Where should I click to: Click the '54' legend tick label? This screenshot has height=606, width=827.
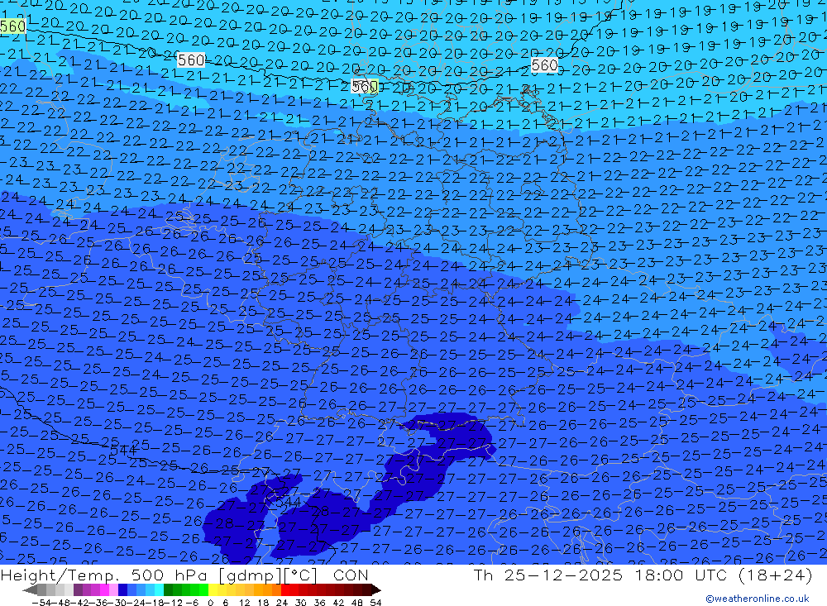[375, 603]
